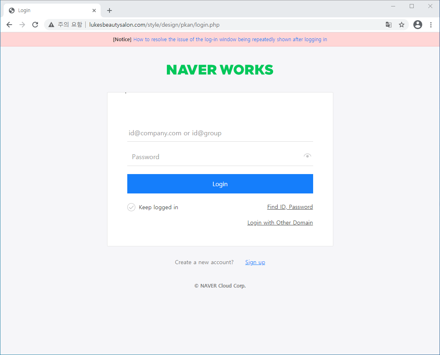Viewport: 440px width, 355px height.
Task: Click the '© NAVER Cloud Corp.' footer text
Action: (220, 286)
